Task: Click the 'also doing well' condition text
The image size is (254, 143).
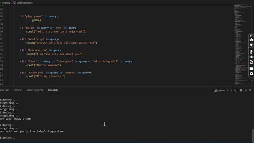Action: 106,62
